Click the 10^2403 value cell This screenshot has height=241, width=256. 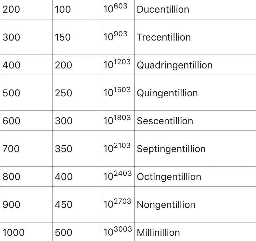(x=117, y=176)
